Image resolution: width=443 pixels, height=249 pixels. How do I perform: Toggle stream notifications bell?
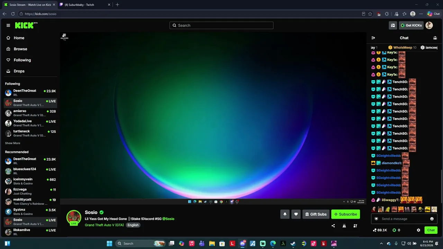coord(285,214)
